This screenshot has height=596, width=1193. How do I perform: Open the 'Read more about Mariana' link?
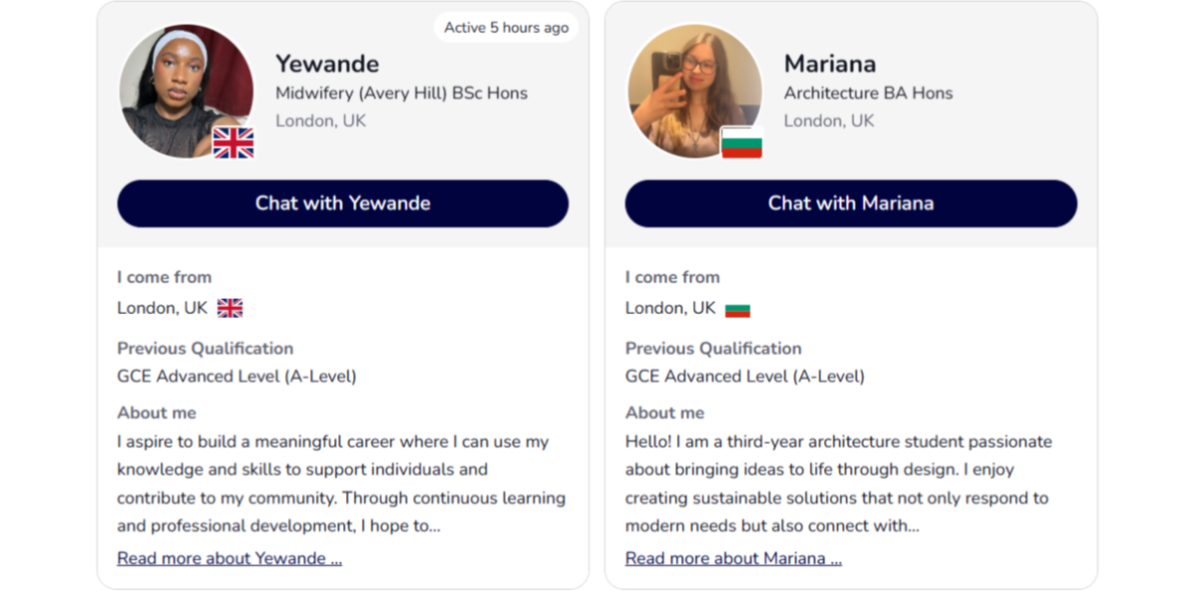tap(734, 558)
